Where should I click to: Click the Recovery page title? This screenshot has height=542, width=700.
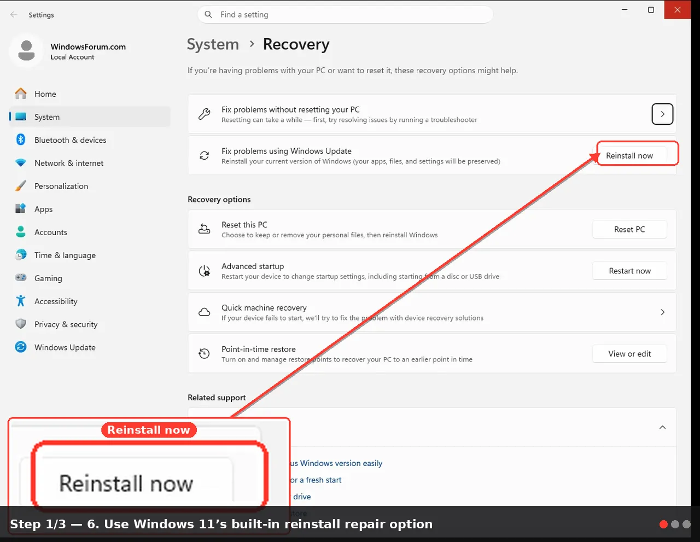coord(296,44)
